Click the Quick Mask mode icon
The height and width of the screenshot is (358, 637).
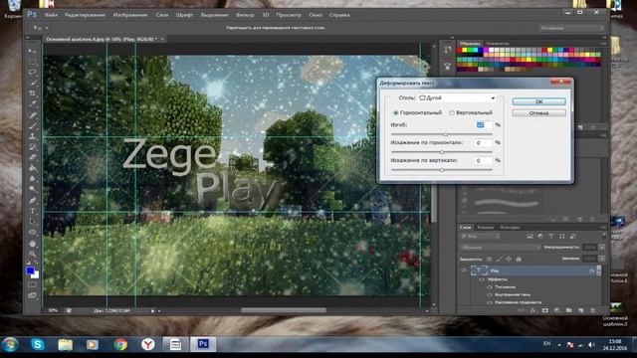coord(32,284)
